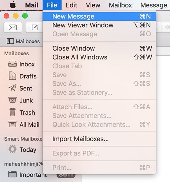Open the Message menu
Viewport: 170px width, 182px height.
(154, 5)
